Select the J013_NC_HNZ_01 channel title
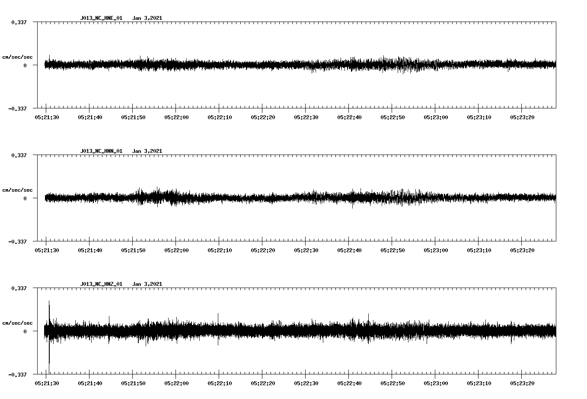587x399 pixels. coord(101,284)
